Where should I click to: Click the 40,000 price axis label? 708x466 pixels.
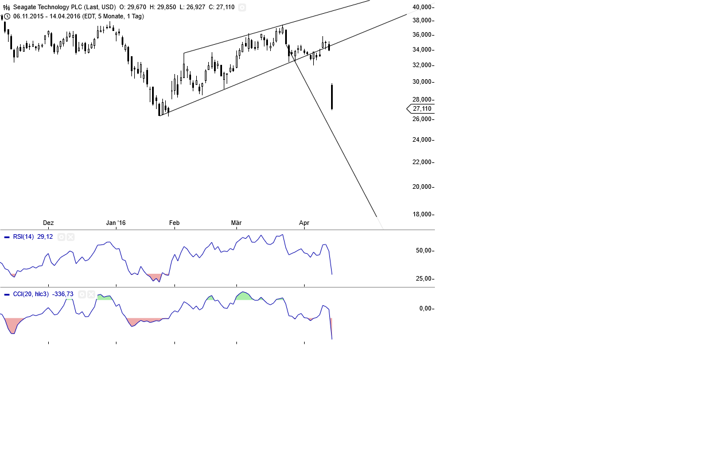point(423,7)
